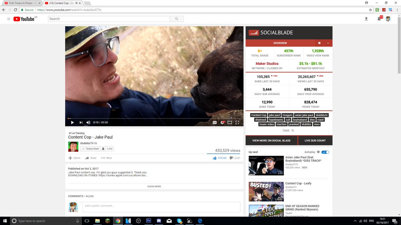The height and width of the screenshot is (225, 401).
Task: Click the 'music video' tag
Action: 267,124
